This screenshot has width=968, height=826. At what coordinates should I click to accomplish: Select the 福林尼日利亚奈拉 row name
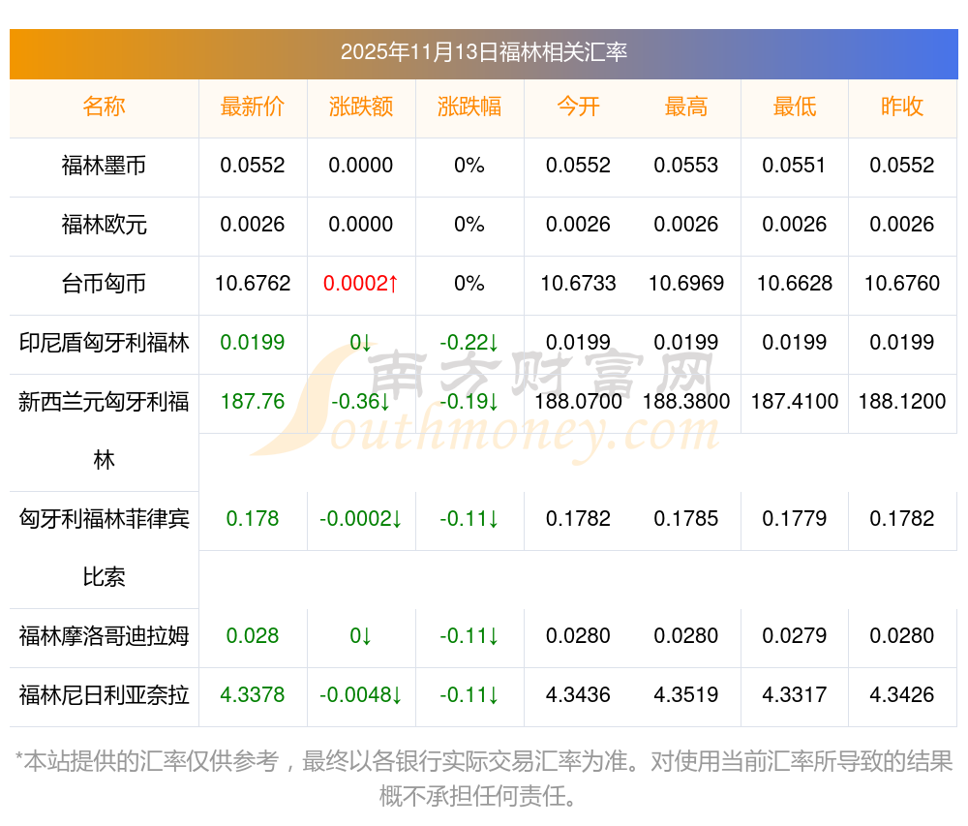point(104,695)
